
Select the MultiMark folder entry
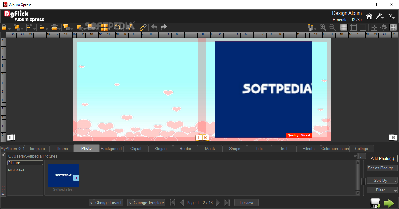coord(17,170)
